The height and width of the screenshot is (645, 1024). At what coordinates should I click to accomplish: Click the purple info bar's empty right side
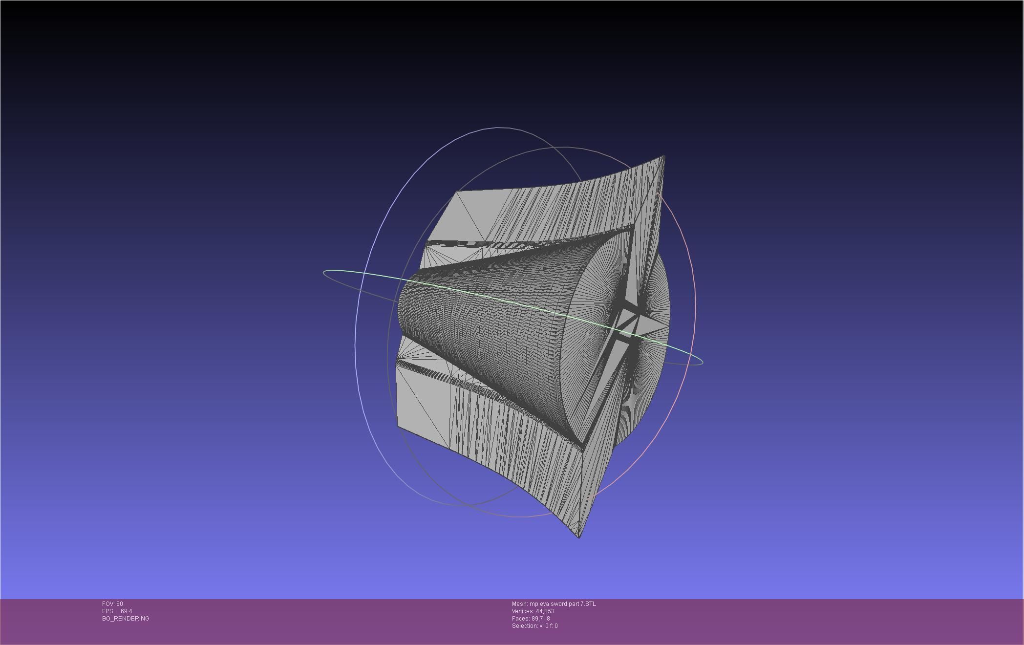point(831,621)
